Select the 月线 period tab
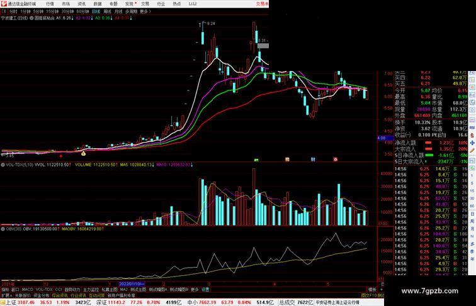Screen dimensions: 476x306 [x=118, y=11]
